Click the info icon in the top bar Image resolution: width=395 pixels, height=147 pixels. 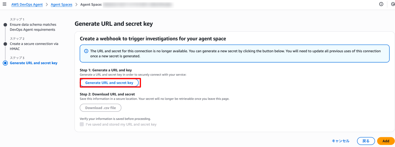381,4
